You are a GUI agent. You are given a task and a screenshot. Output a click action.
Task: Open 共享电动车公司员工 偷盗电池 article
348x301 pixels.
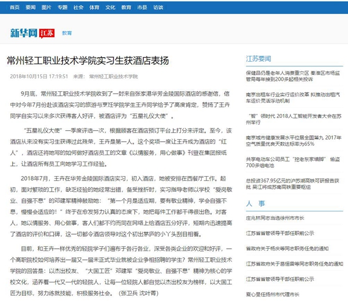tap(293, 162)
